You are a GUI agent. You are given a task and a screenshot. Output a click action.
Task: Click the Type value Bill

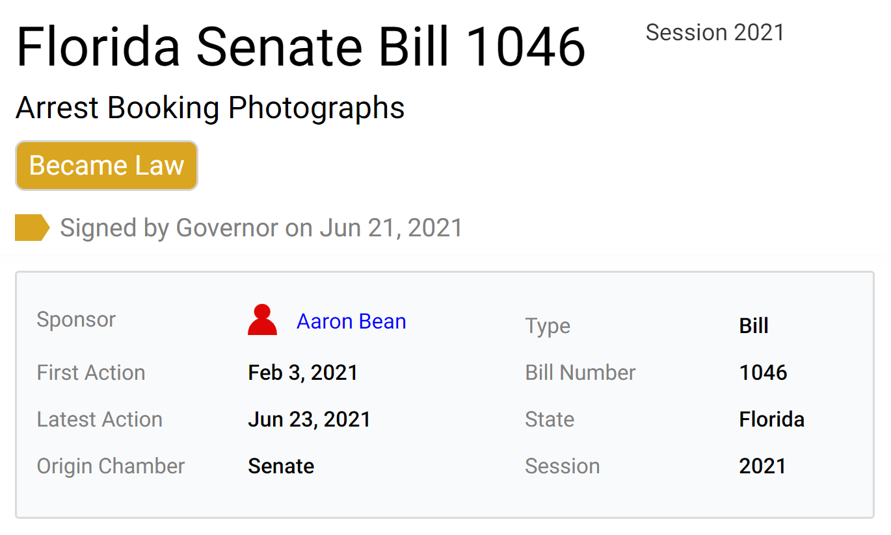[754, 325]
